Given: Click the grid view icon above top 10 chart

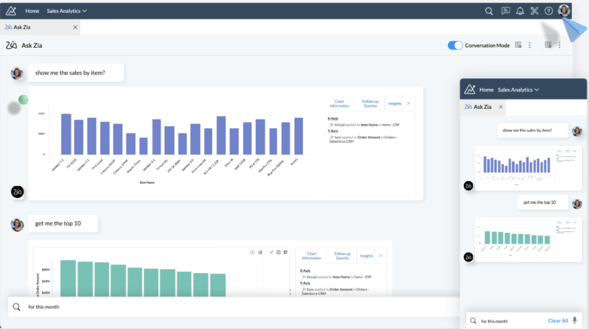Looking at the screenshot, I should (285, 252).
